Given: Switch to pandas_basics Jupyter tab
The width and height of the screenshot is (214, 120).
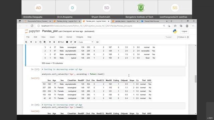Looking at the screenshot, I should [125, 21].
